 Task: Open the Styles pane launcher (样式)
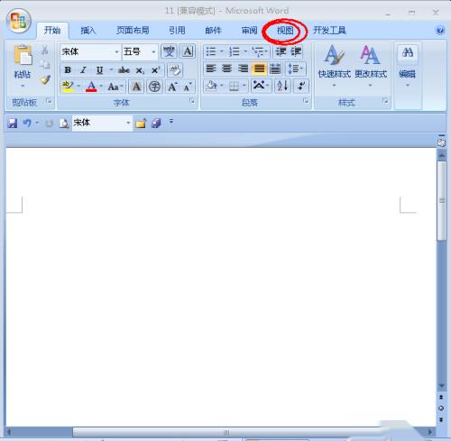coord(385,101)
